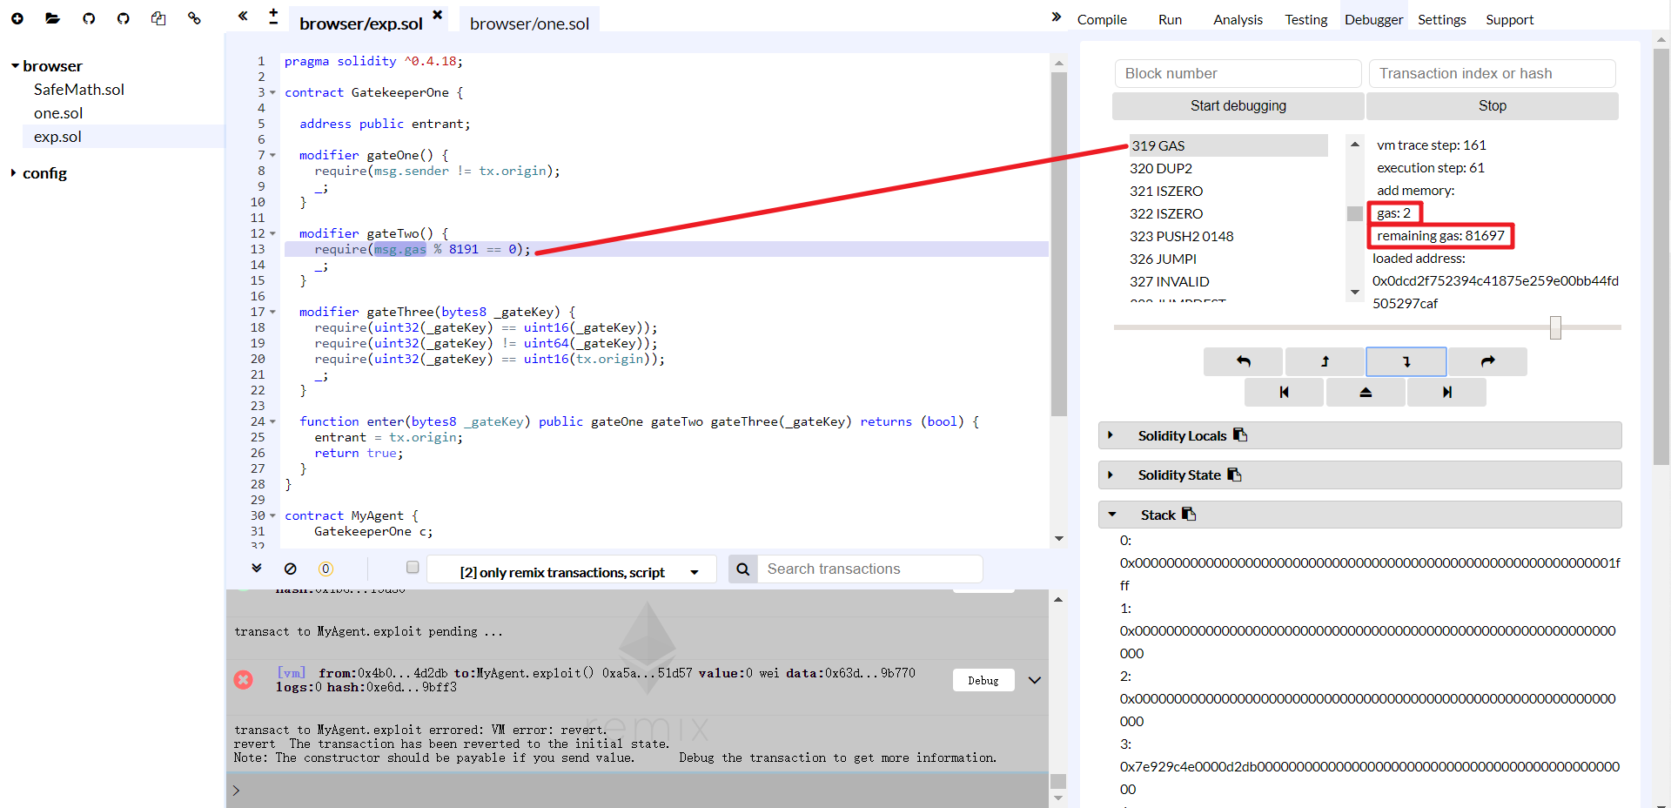Copy Solidity Locals to clipboard
Screen dimensions: 1671x808
coord(1240,434)
